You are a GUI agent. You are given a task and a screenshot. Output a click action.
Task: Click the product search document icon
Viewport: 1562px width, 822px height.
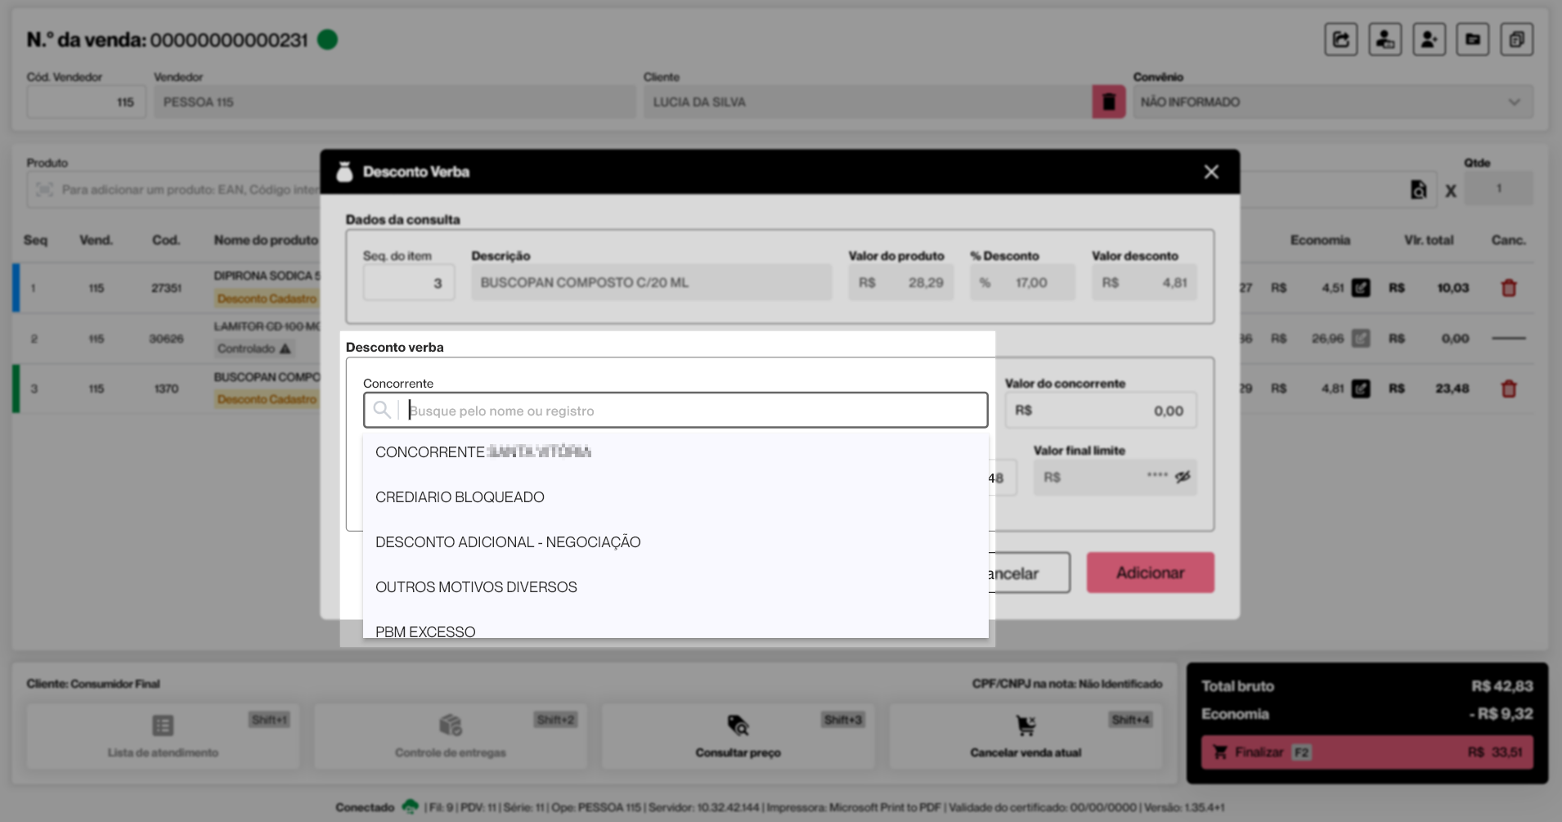pos(1418,190)
